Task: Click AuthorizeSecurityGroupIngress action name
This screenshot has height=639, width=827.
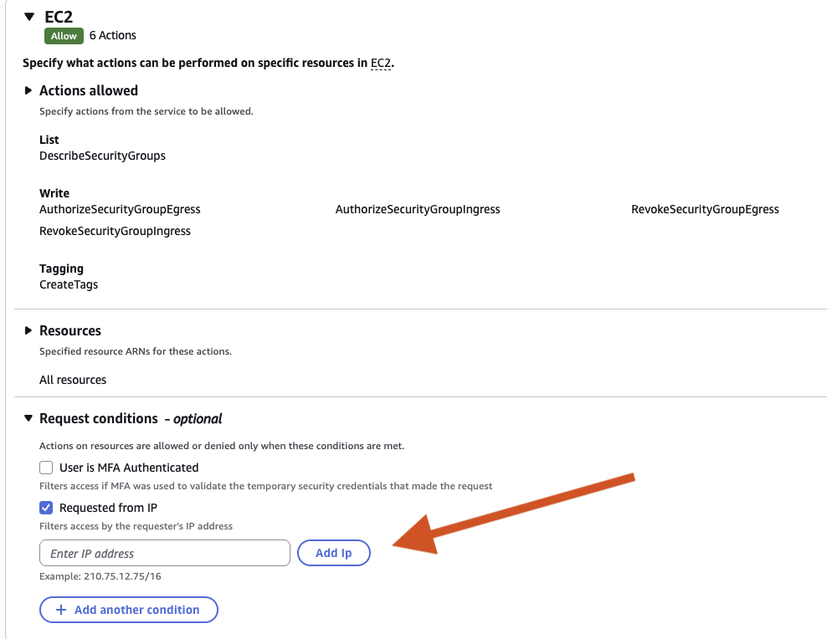Action: [x=418, y=209]
